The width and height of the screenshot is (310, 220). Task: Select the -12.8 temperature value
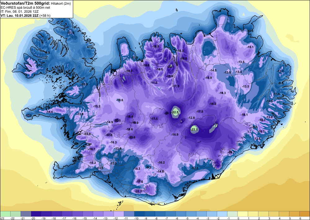click(x=191, y=118)
